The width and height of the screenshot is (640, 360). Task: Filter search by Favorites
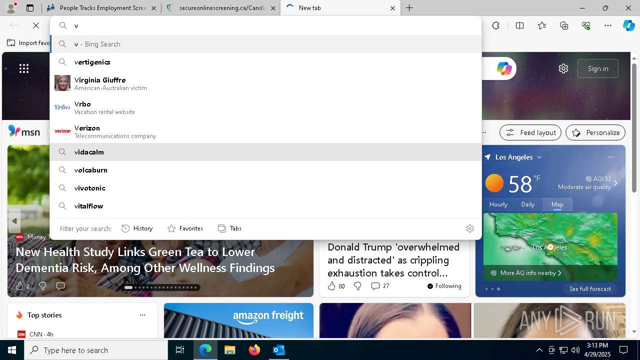point(185,228)
